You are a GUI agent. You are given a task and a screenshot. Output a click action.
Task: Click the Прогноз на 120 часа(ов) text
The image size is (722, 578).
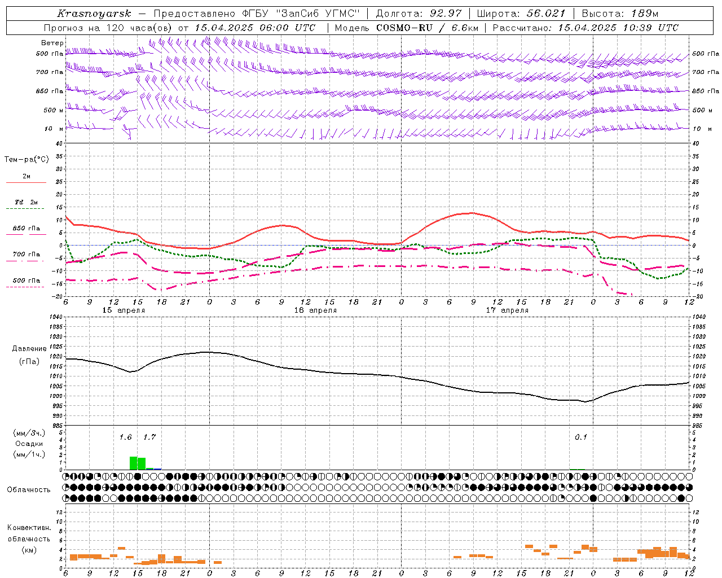click(x=108, y=28)
